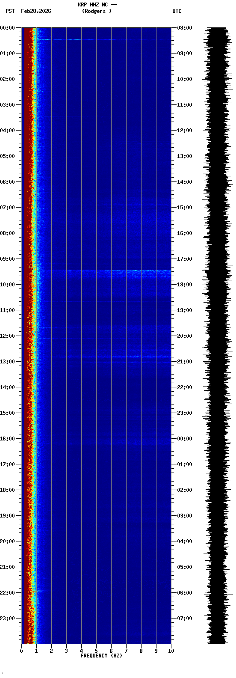The width and height of the screenshot is (236, 678).
Task: Click the frequency axis tick '10'
Action: [171, 651]
